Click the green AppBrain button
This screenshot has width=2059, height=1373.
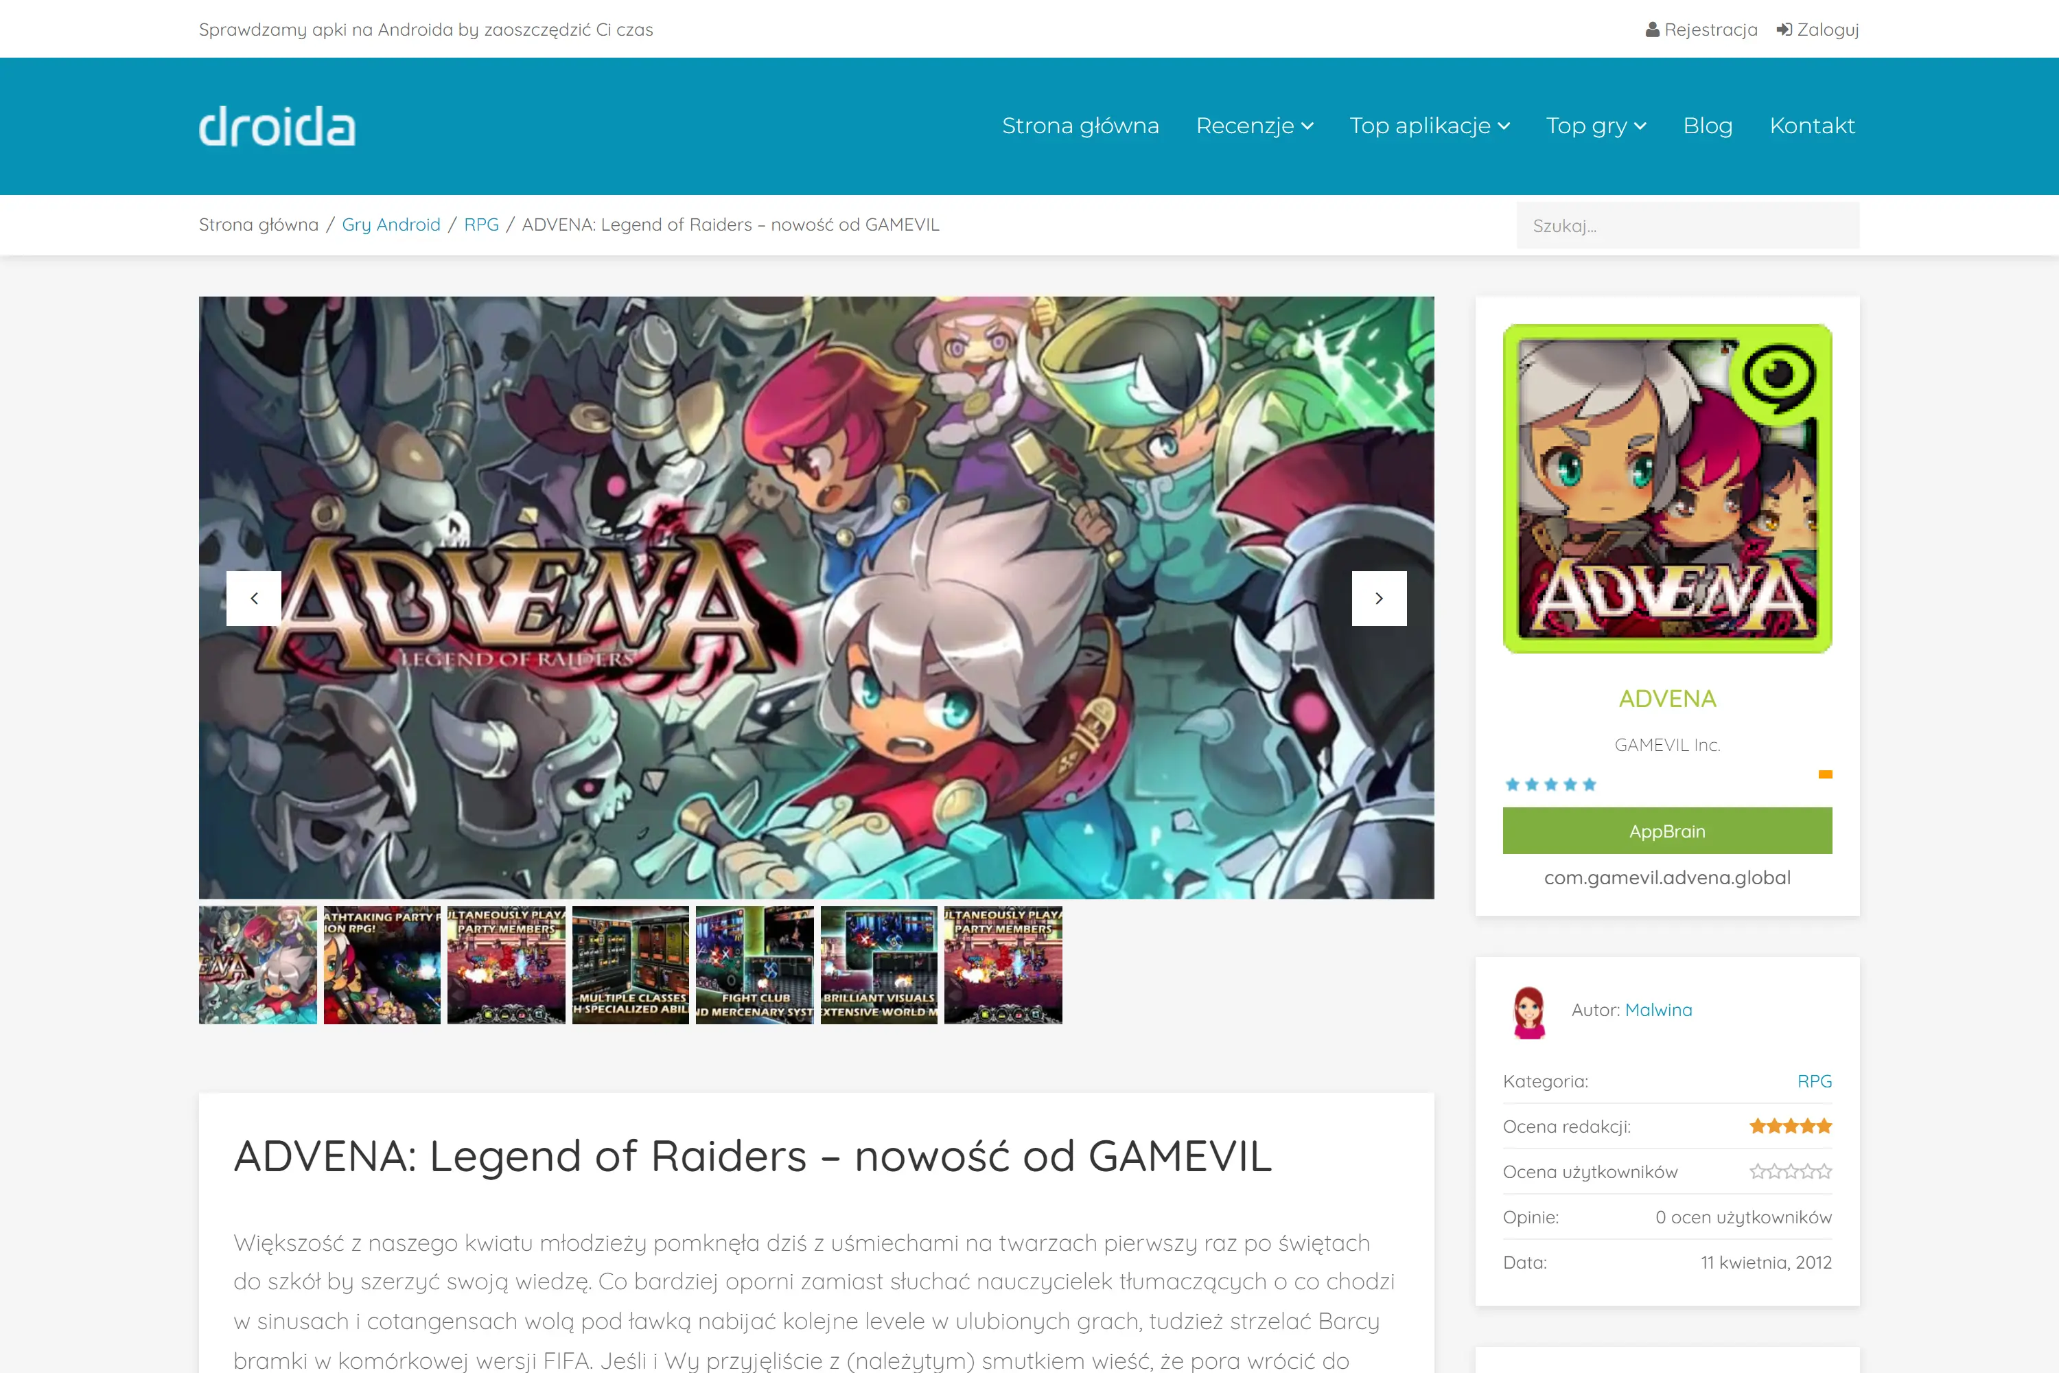coord(1666,830)
